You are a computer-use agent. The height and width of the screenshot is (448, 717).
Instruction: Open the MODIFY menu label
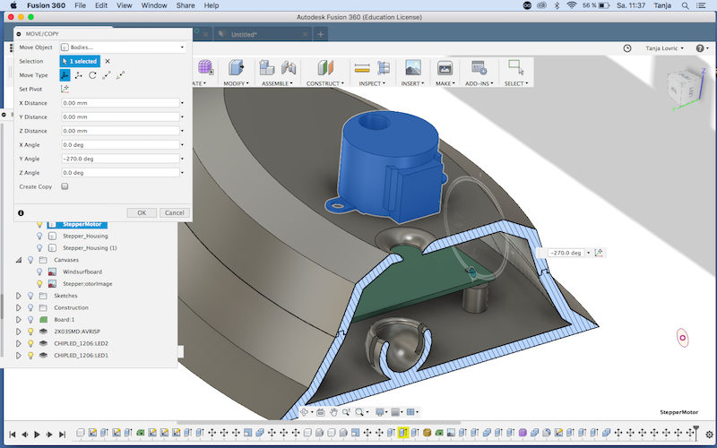tap(236, 83)
